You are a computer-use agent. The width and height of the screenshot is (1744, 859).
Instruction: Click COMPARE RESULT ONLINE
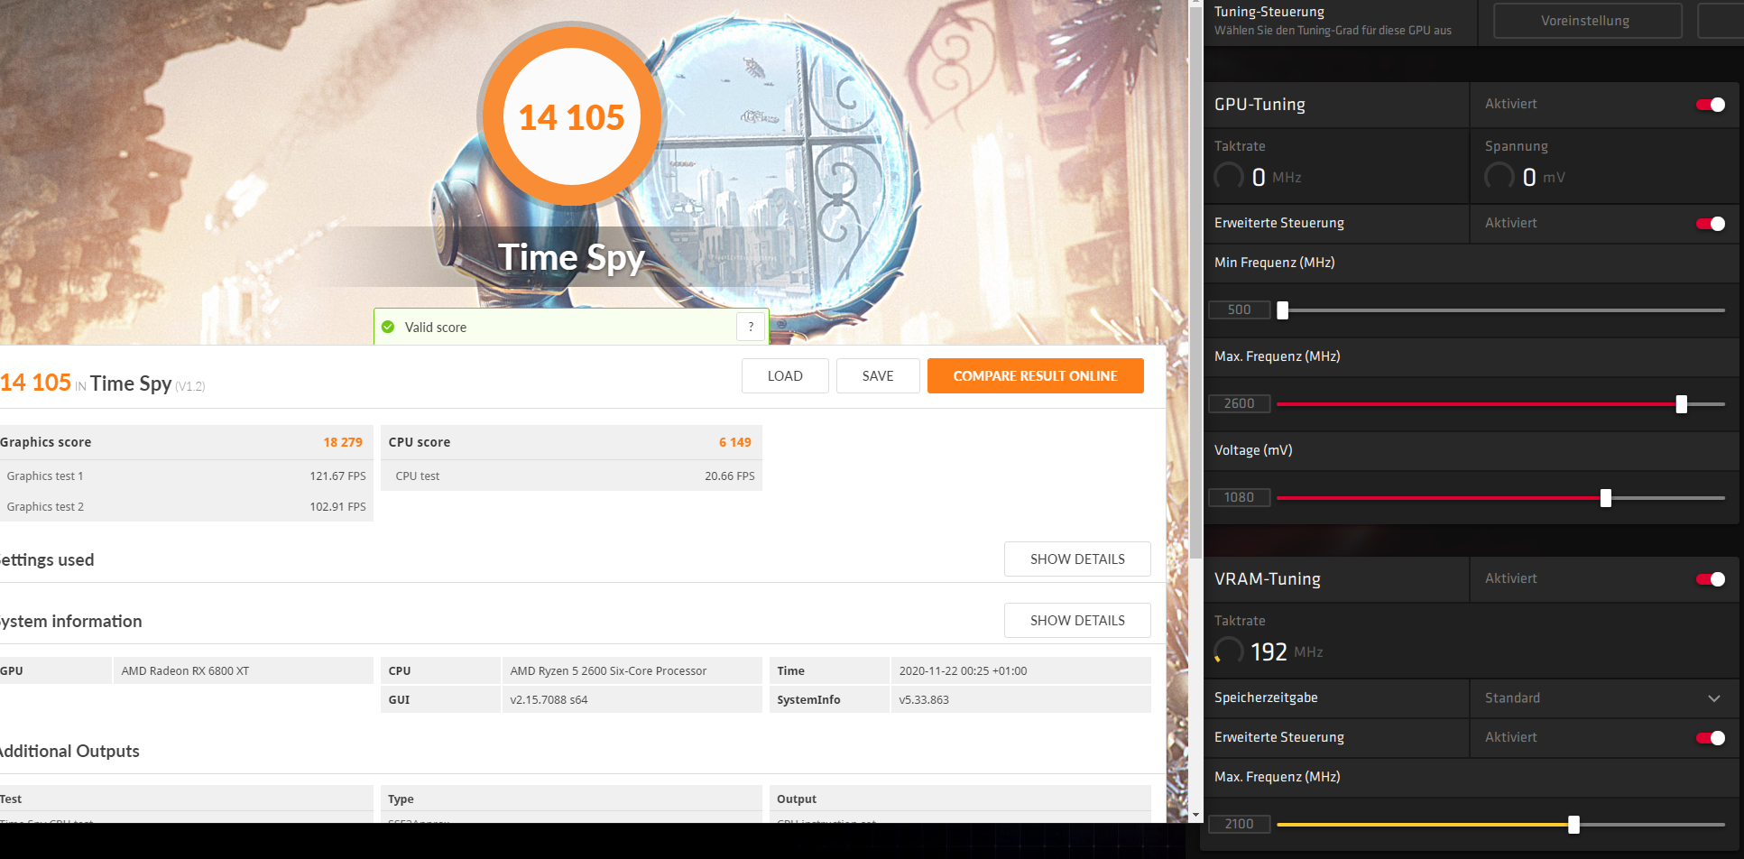(x=1035, y=376)
